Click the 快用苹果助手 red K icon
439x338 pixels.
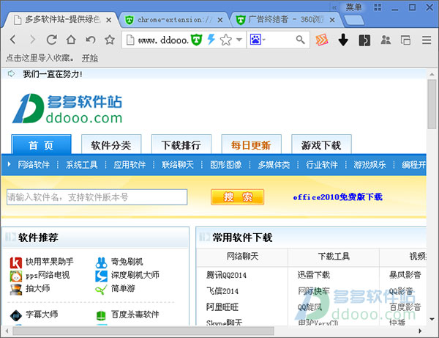15,262
